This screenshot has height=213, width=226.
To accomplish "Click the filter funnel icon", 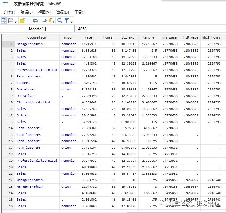I will [66, 21].
